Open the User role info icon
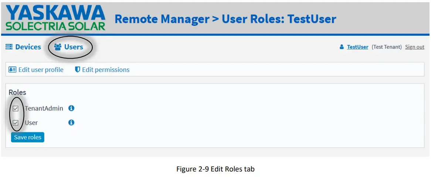431x177 pixels. (x=71, y=122)
